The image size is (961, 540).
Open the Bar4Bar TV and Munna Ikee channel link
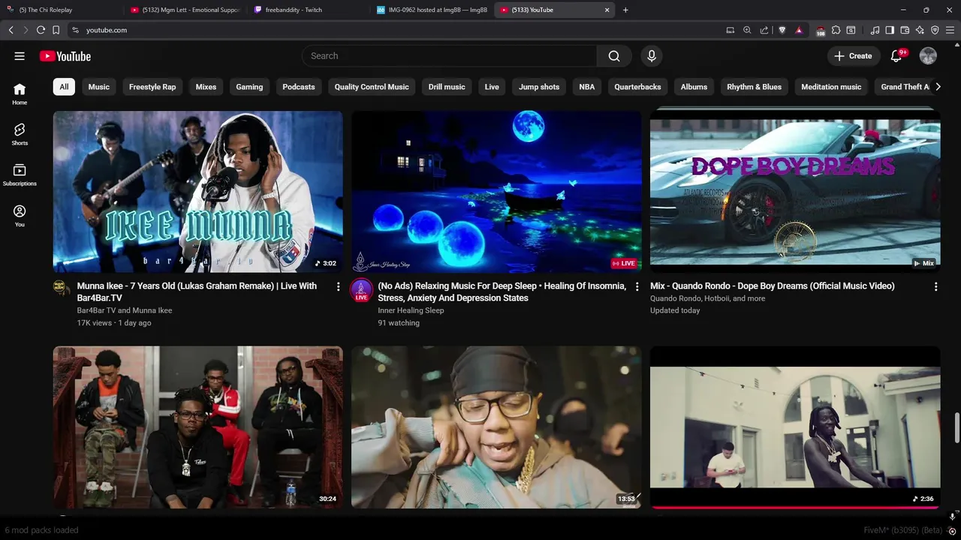(124, 310)
